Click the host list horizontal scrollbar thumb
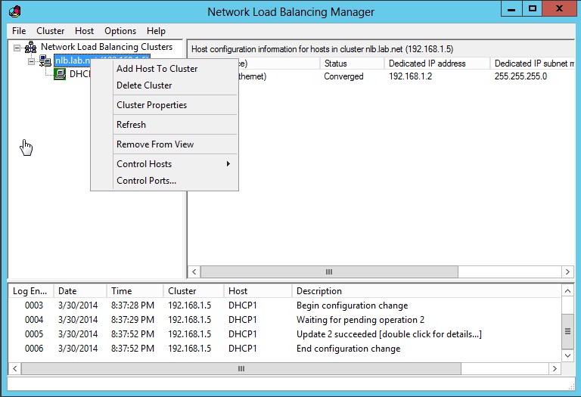581x397 pixels. [328, 271]
